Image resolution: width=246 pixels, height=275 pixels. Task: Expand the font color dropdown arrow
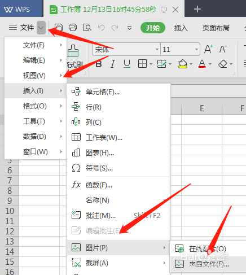(210, 64)
